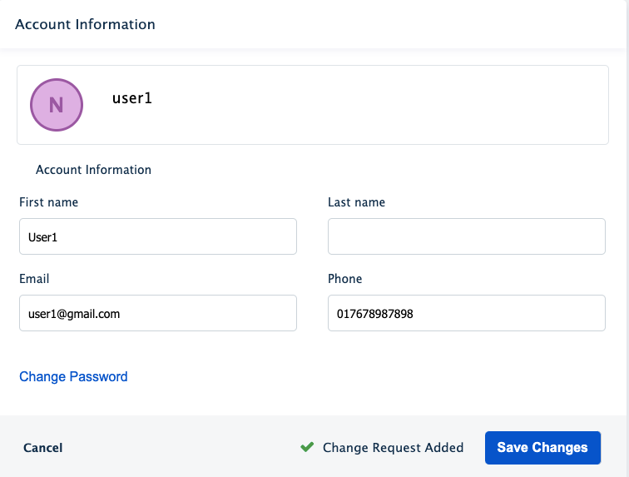629x477 pixels.
Task: Click the green checkmark status icon
Action: point(307,447)
